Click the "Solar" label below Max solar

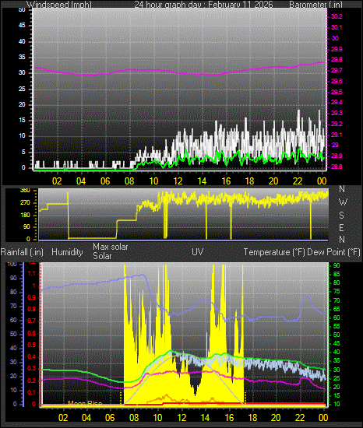[102, 256]
